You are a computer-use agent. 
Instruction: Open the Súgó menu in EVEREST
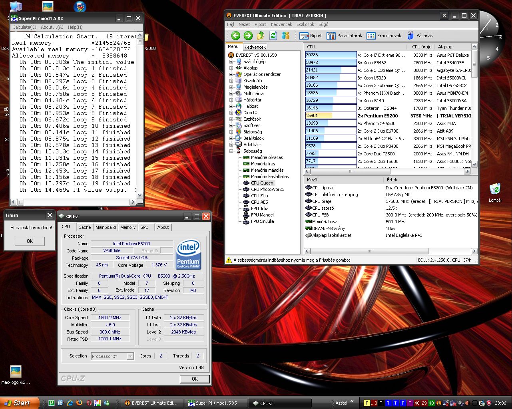pyautogui.click(x=323, y=24)
